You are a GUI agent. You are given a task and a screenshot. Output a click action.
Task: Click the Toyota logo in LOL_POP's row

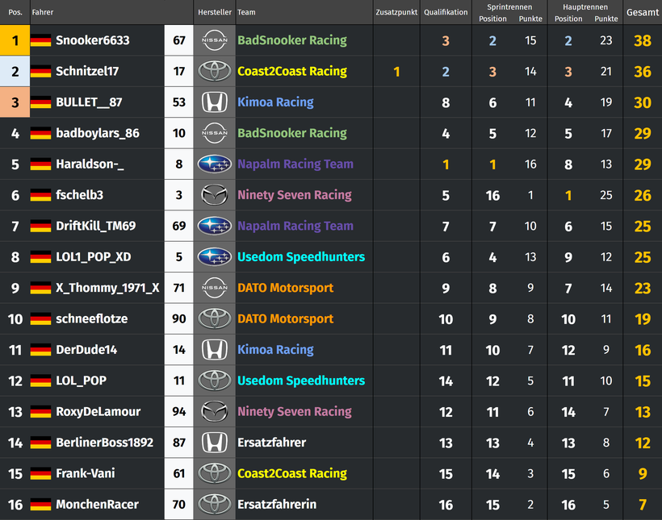[x=215, y=381]
